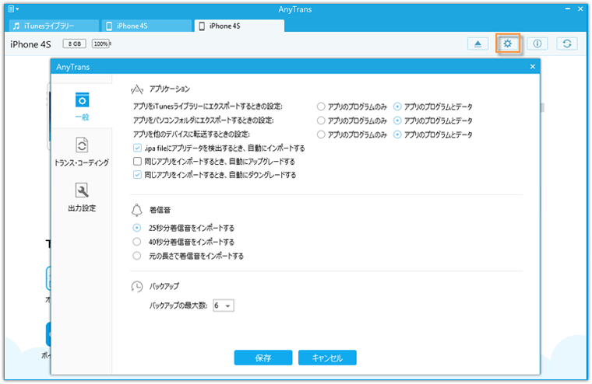Open the トランス・コーディング transcoding section
The width and height of the screenshot is (592, 384).
click(x=82, y=152)
